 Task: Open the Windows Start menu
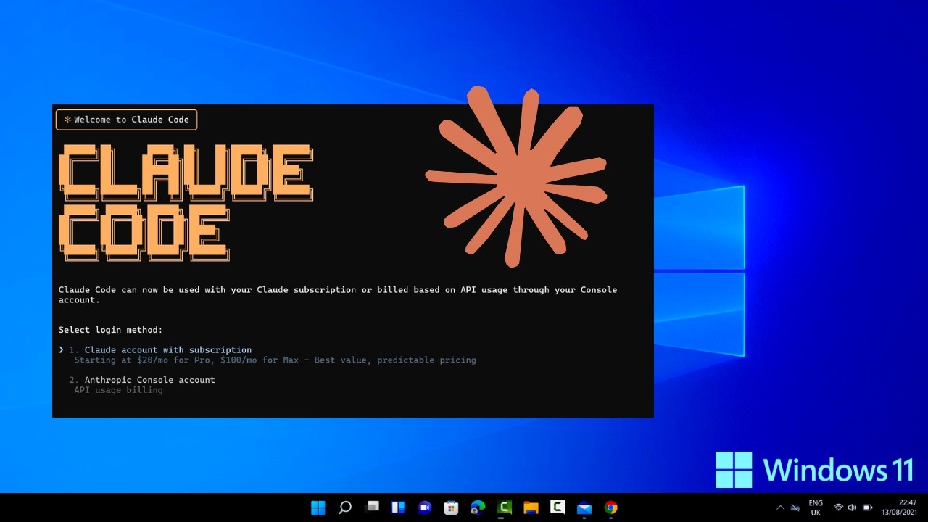[x=318, y=507]
